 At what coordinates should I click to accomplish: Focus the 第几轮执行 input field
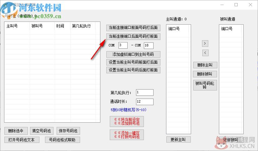tap(144, 92)
